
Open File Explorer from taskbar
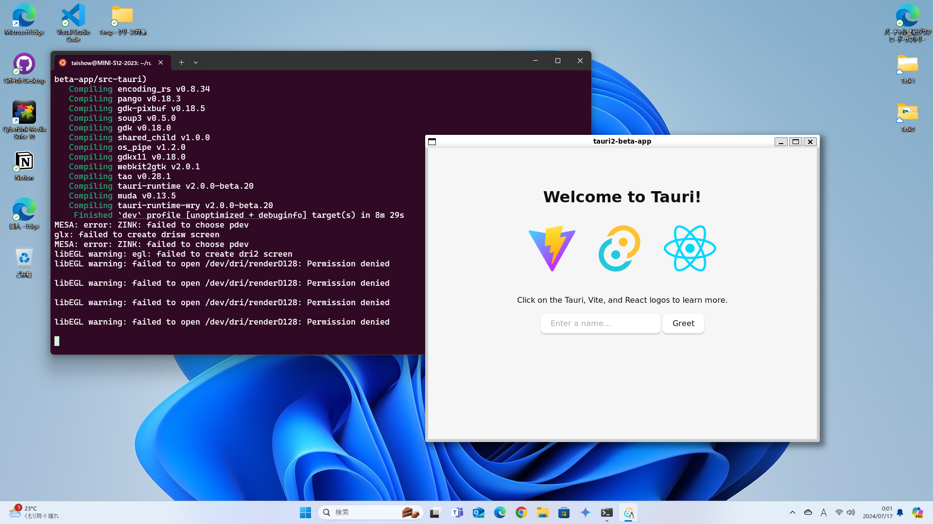click(543, 512)
